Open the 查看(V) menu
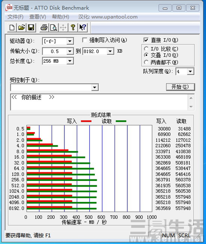The height and width of the screenshot is (244, 206). click(x=37, y=17)
